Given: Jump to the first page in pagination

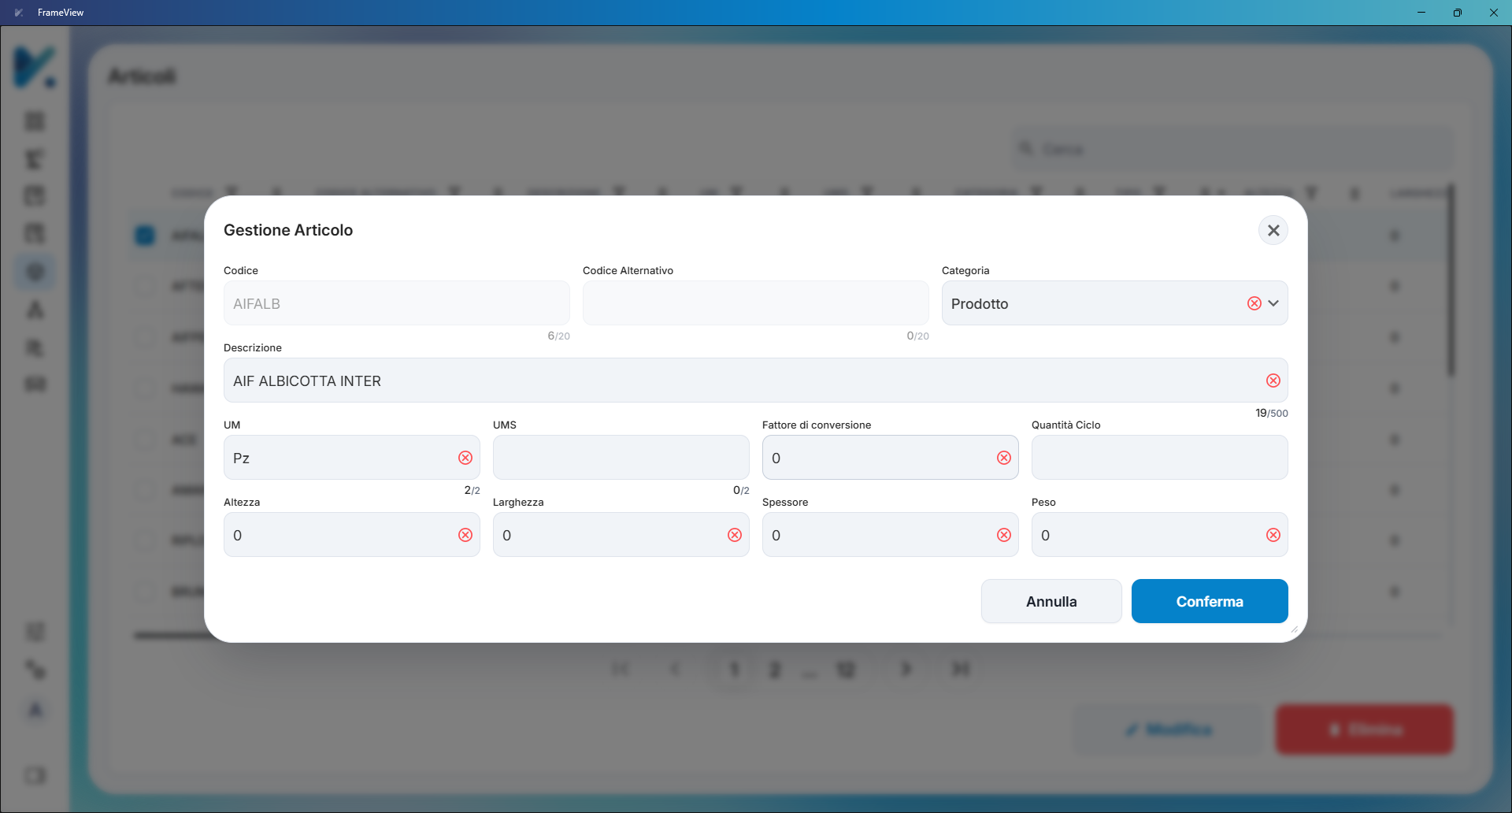Looking at the screenshot, I should coord(621,669).
